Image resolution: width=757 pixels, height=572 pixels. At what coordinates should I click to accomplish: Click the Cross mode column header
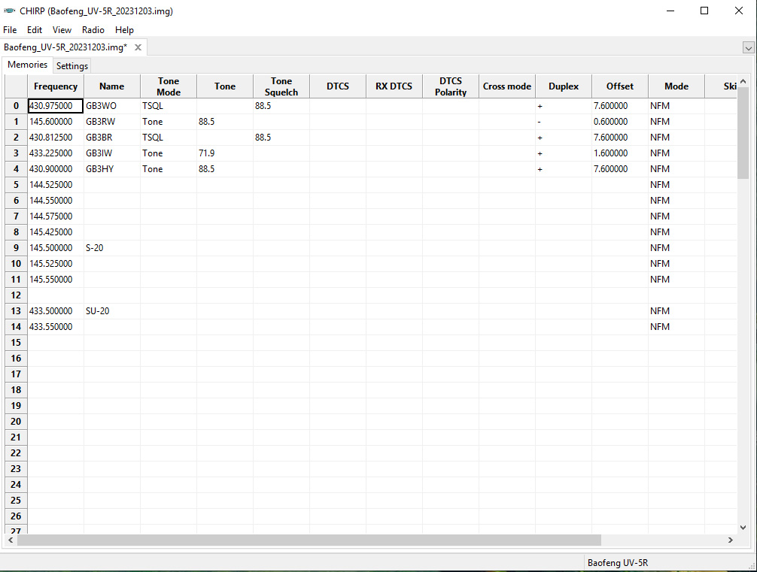point(507,86)
